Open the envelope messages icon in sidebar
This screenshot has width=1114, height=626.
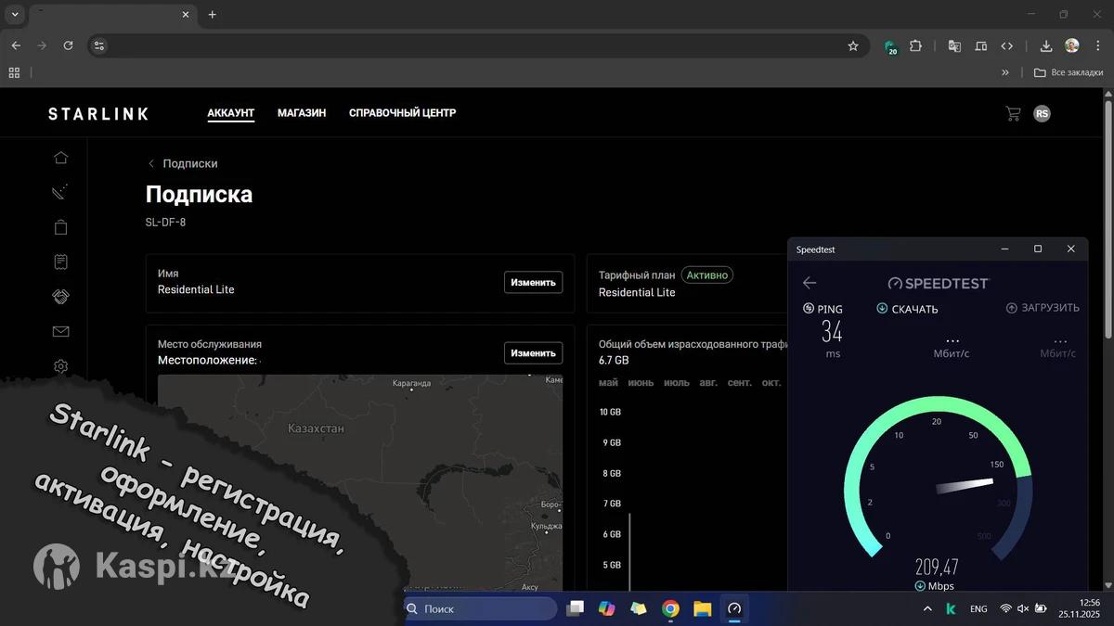60,332
